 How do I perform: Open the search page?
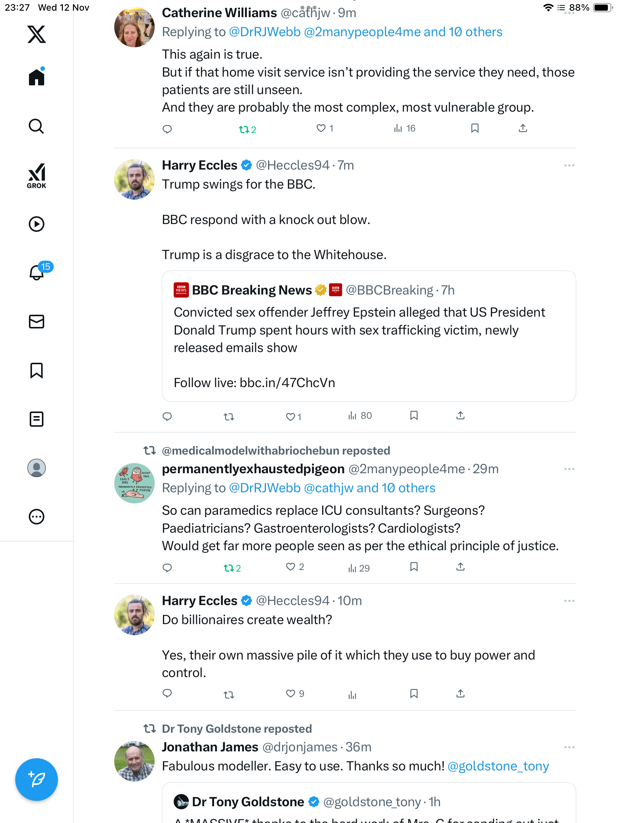[37, 126]
